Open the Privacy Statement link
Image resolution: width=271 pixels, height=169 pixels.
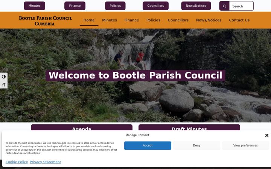(x=45, y=162)
